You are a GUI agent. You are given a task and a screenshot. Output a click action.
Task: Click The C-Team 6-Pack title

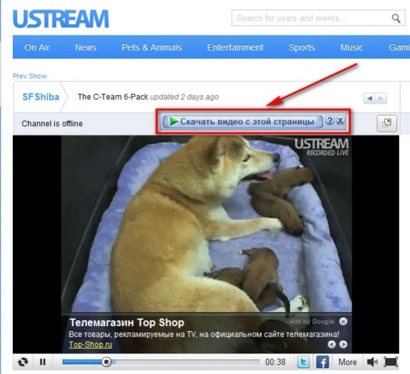(x=113, y=97)
